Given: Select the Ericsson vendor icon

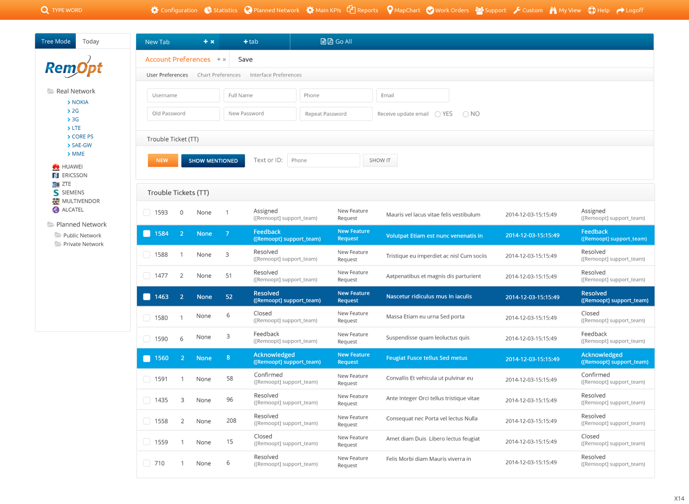Looking at the screenshot, I should tap(56, 175).
